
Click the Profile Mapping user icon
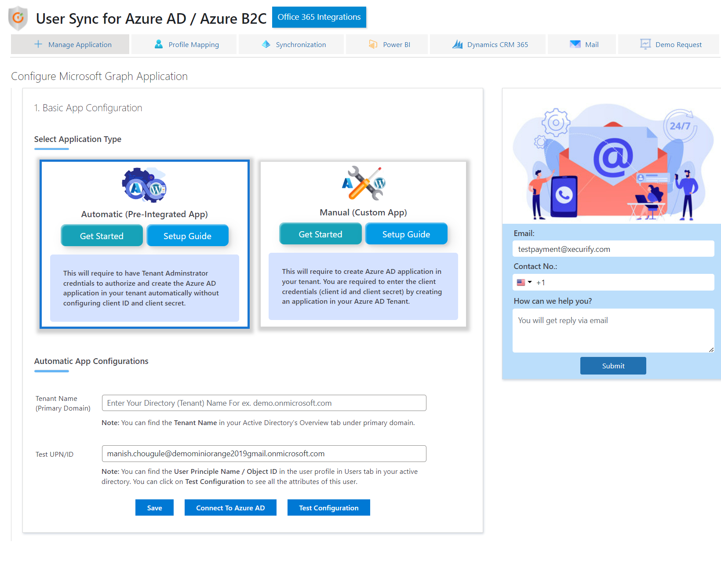coord(159,44)
